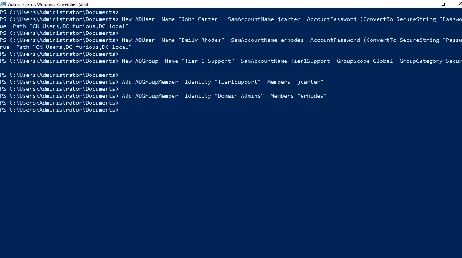Click Add-ADGroupMember in the Domain Admins command
The height and width of the screenshot is (258, 462).
click(150, 96)
